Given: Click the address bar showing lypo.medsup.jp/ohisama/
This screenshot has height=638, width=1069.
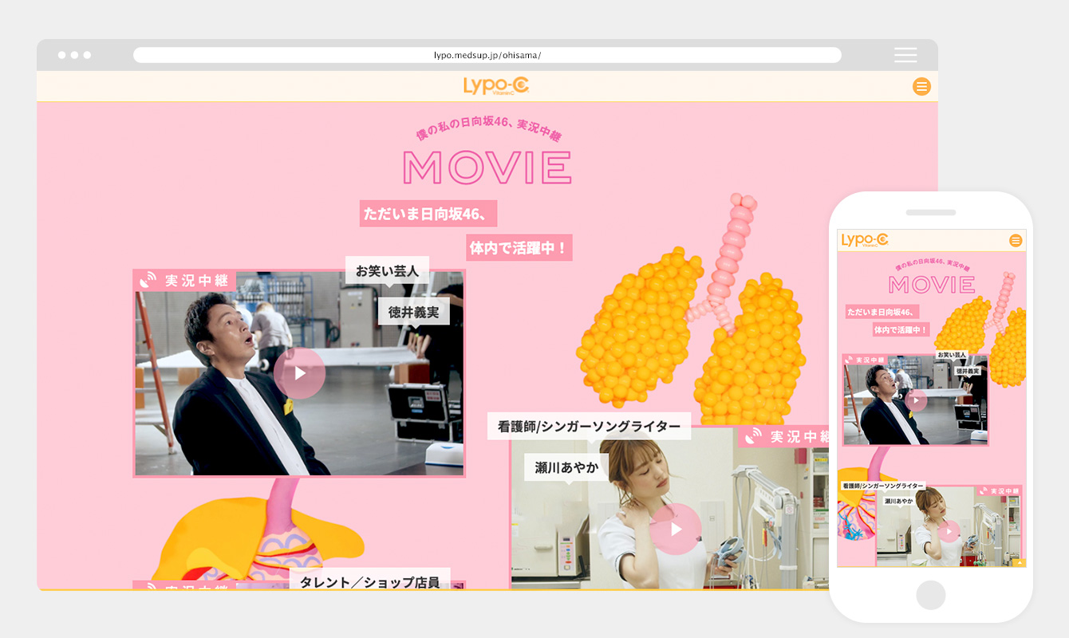Looking at the screenshot, I should click(487, 55).
